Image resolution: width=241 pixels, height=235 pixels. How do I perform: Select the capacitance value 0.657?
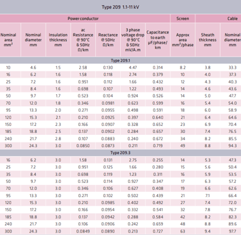pyautogui.click(x=157, y=132)
